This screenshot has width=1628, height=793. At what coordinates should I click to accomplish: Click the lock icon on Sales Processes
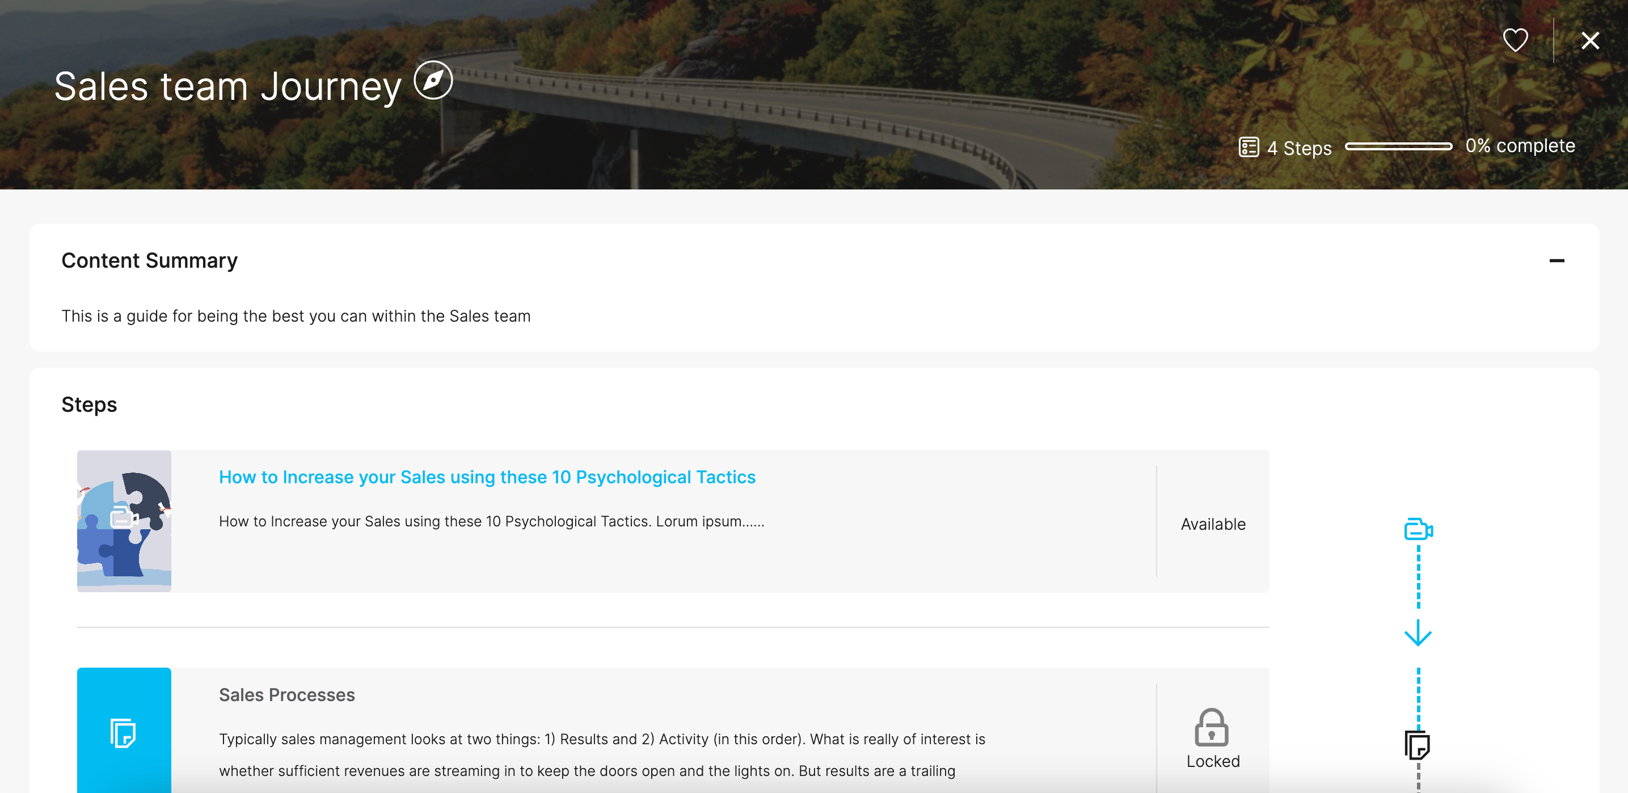point(1211,727)
